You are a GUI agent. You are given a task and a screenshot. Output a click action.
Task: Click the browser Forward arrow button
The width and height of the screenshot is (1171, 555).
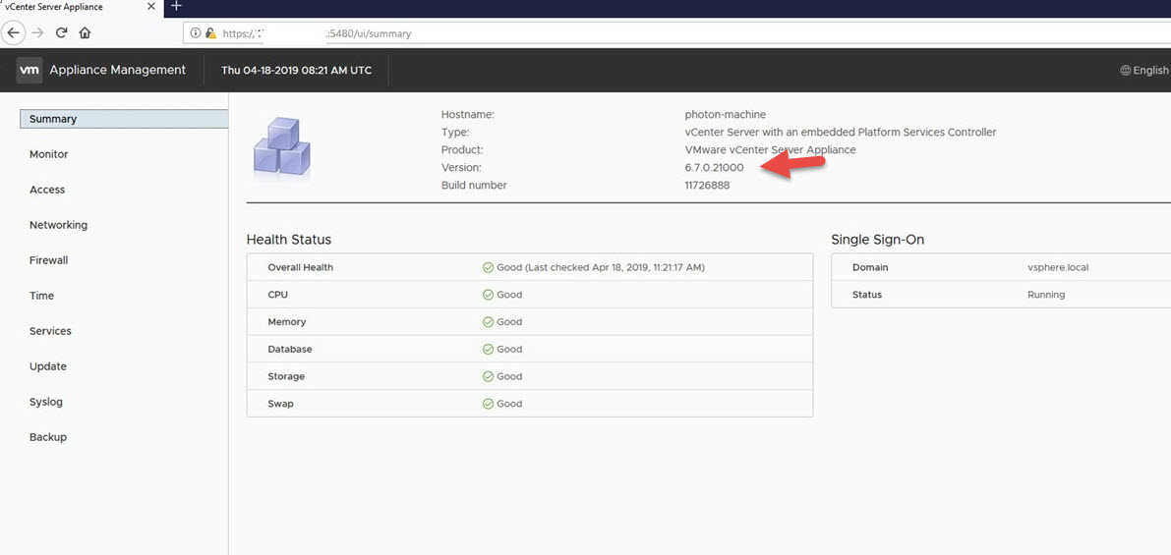coord(38,32)
